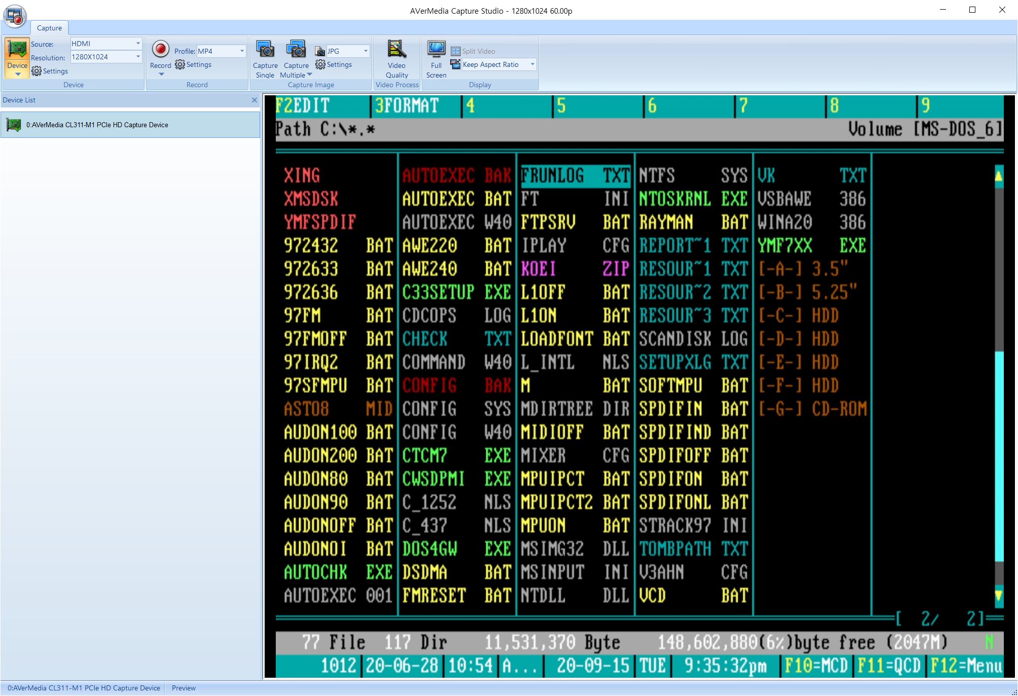Expand the Profile MP4 dropdown

(242, 51)
